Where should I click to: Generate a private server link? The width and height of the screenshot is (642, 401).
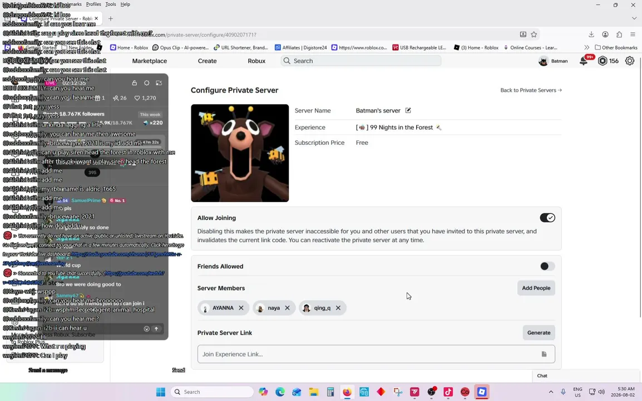pos(539,332)
